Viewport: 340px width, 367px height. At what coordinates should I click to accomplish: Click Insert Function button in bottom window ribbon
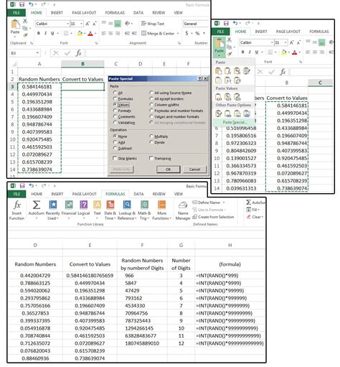[16, 210]
